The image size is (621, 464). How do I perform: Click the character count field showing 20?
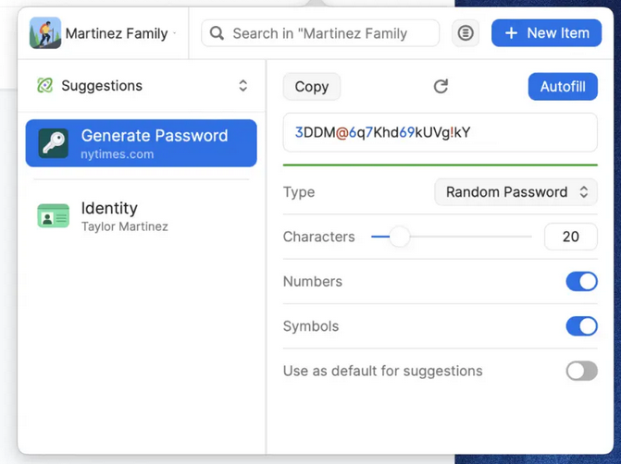coord(570,237)
